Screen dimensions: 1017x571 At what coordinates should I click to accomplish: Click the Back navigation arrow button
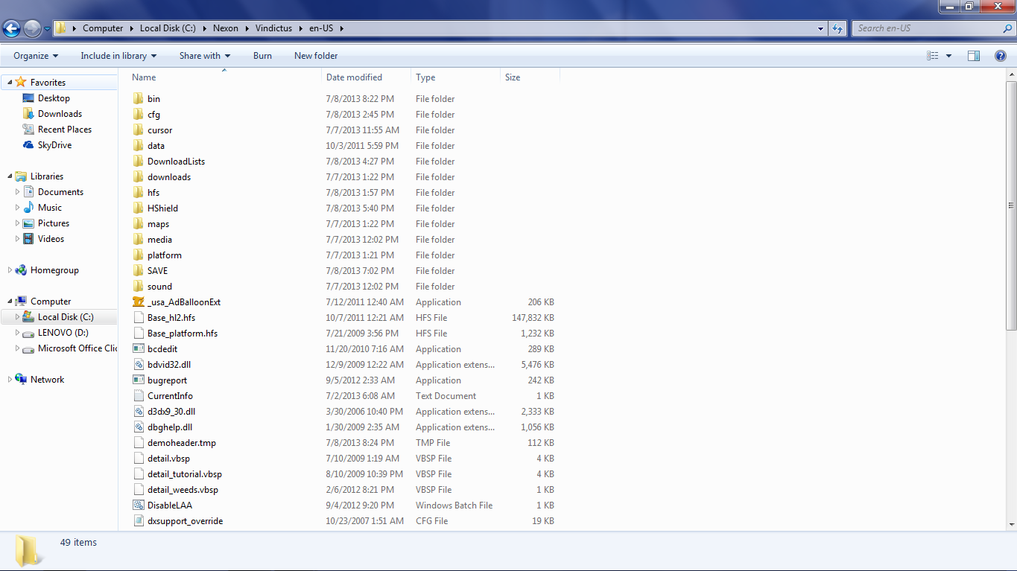pyautogui.click(x=12, y=28)
